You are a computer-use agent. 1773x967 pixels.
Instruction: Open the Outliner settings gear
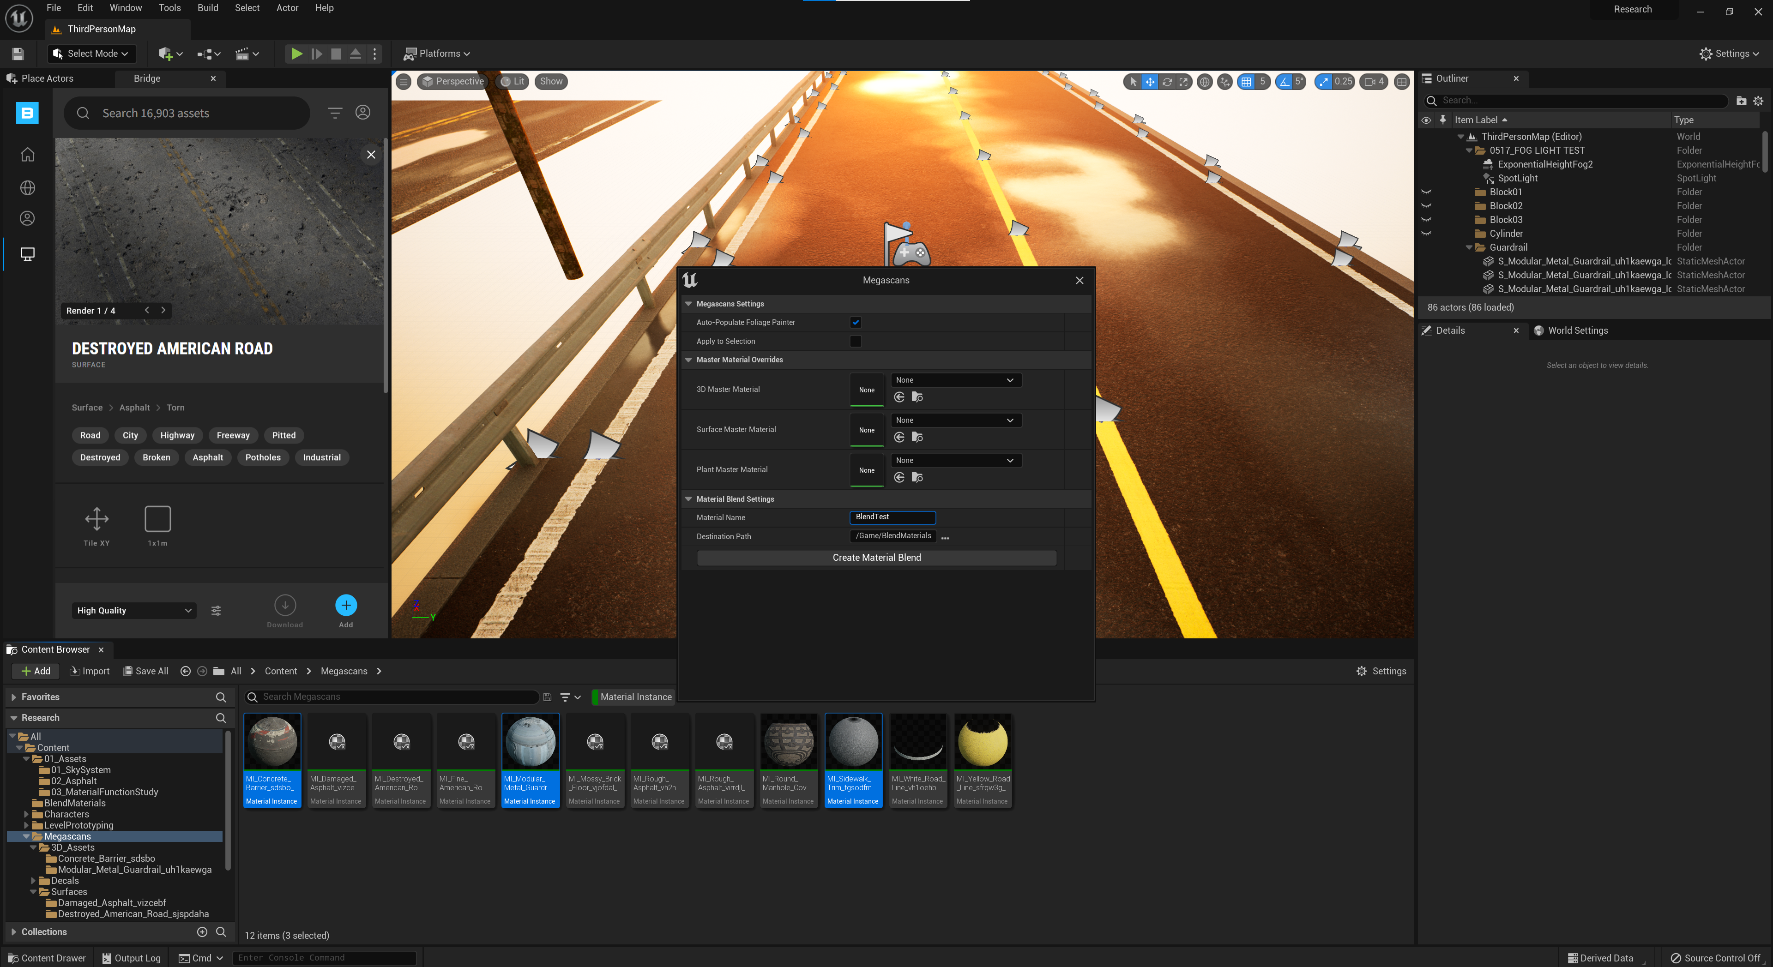click(x=1758, y=101)
